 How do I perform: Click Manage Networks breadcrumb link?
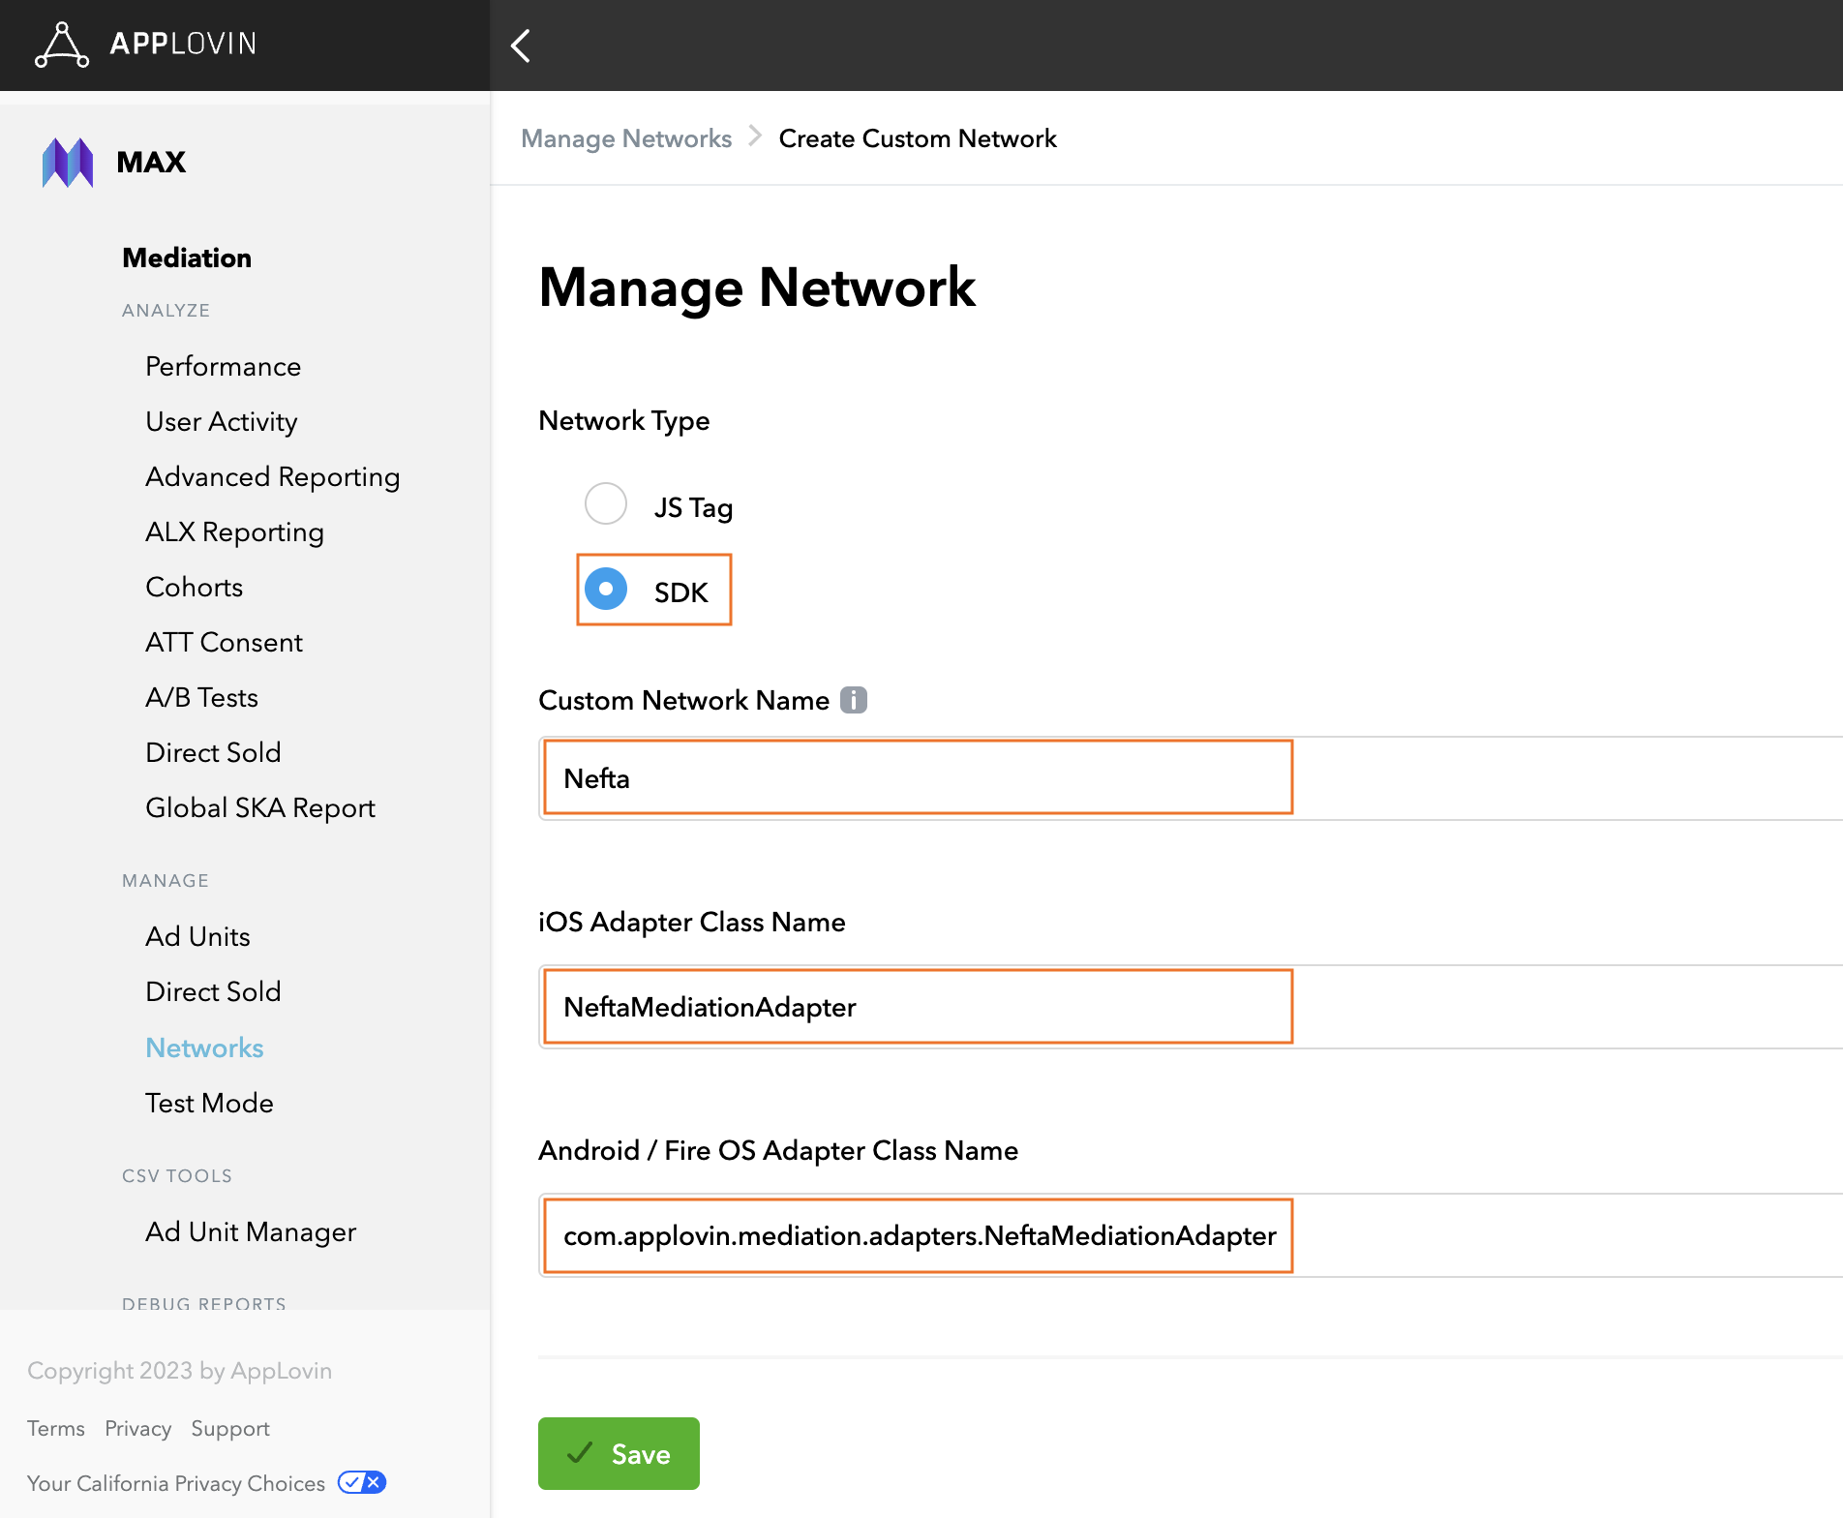pyautogui.click(x=626, y=138)
